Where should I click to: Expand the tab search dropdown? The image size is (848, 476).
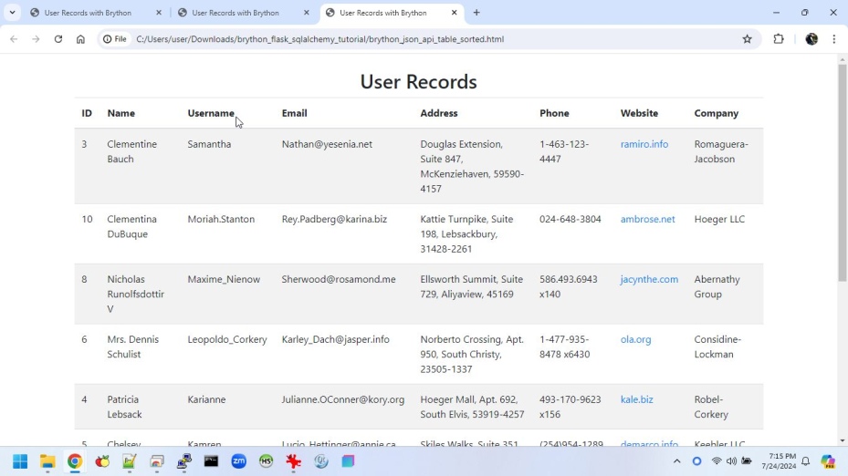click(x=12, y=13)
